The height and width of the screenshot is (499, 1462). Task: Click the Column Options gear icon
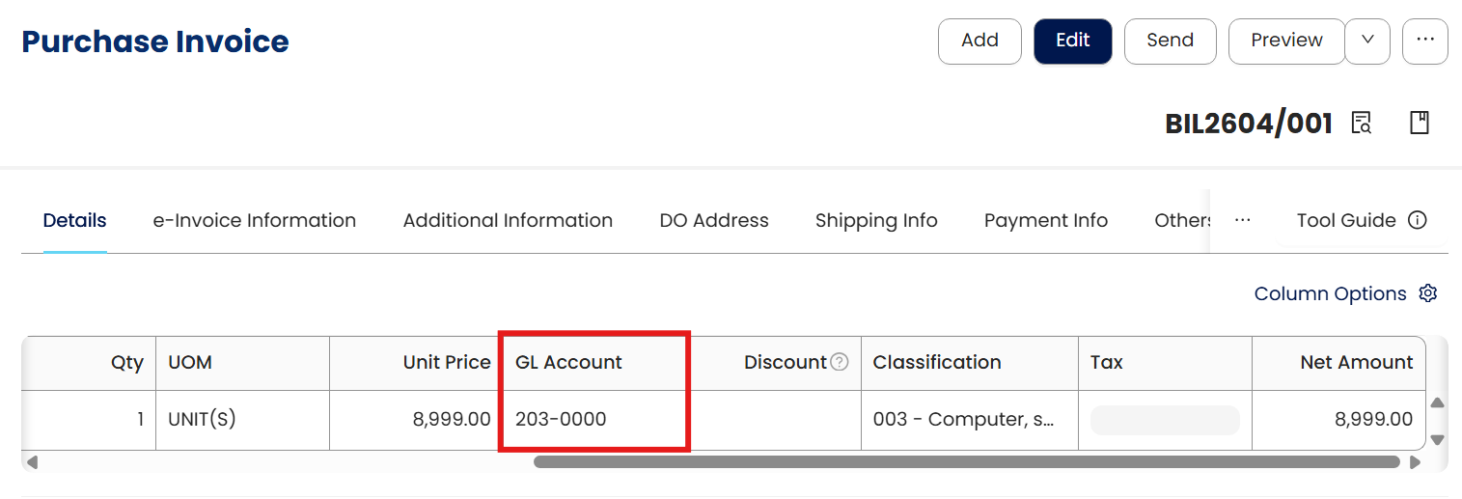pos(1428,293)
